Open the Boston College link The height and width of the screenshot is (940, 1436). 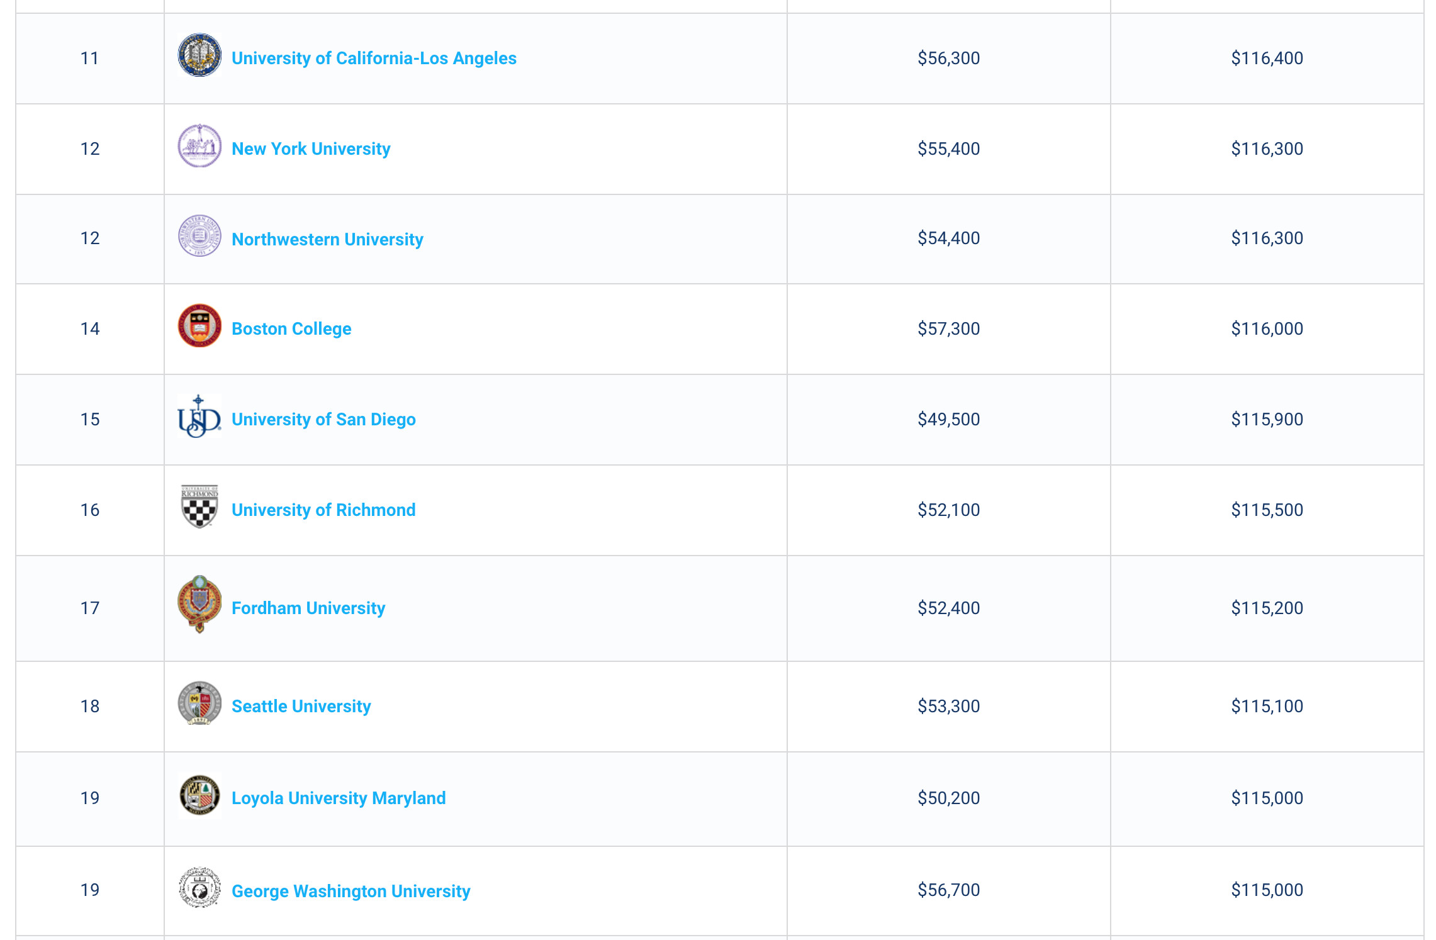291,328
